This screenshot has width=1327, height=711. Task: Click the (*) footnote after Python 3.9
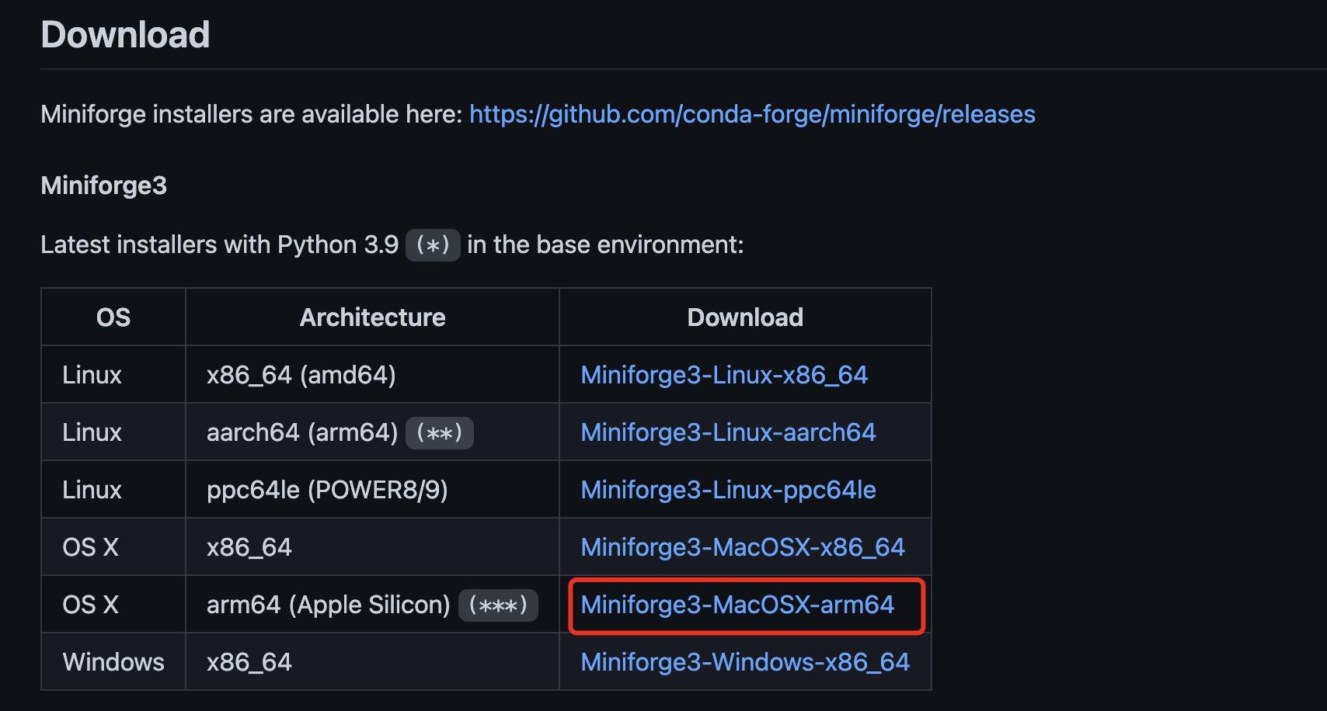(x=433, y=245)
